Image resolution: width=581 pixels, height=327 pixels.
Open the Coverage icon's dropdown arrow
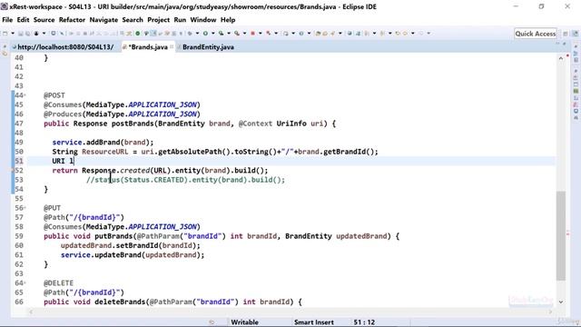point(229,34)
